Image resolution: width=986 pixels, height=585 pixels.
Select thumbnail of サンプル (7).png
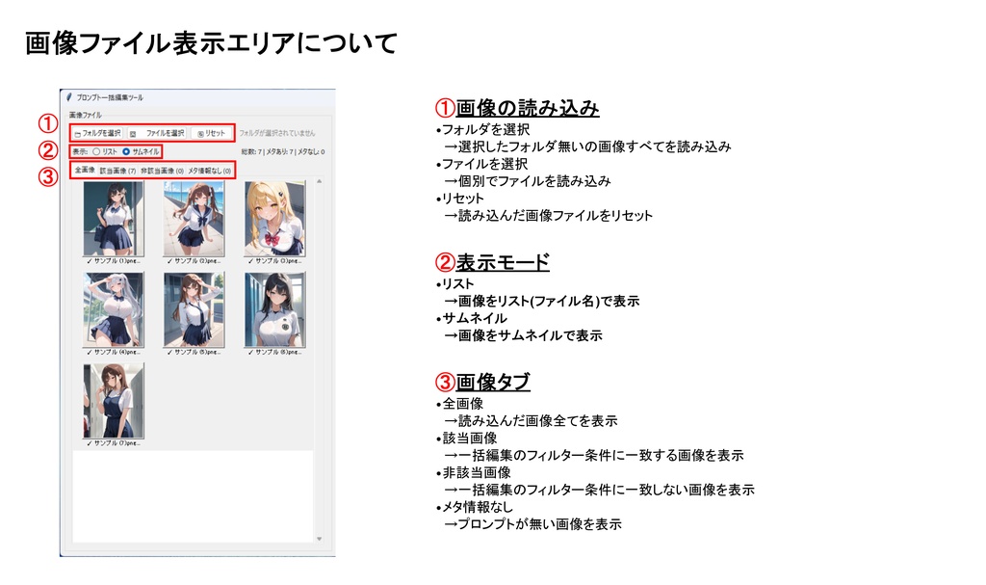pos(114,401)
